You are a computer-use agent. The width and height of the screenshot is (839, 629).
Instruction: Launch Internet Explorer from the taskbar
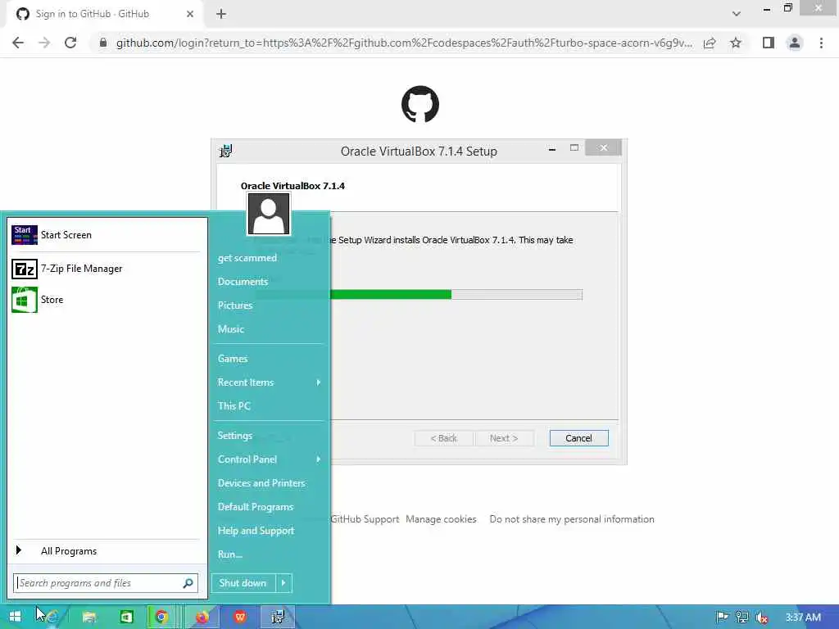[52, 617]
